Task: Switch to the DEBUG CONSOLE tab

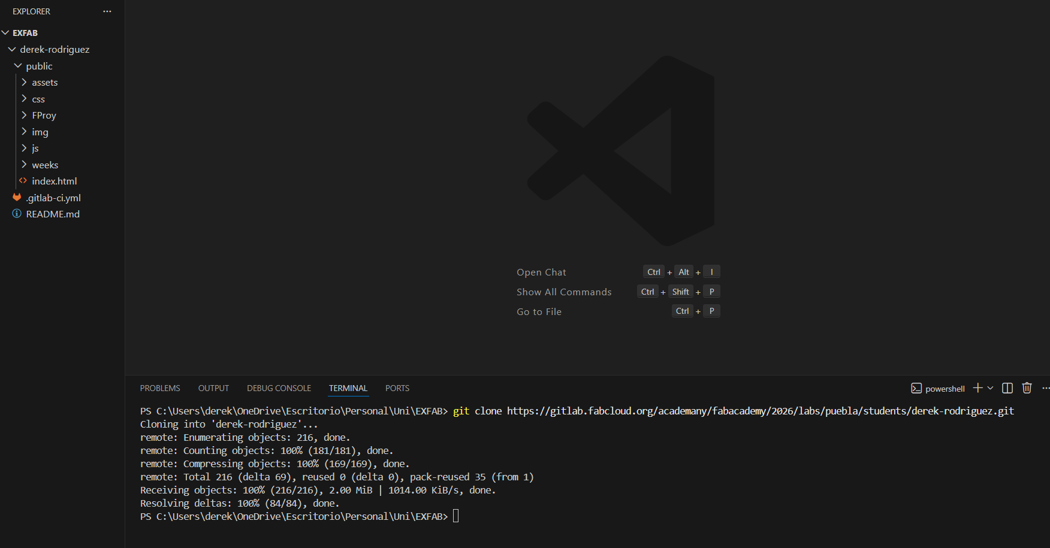Action: pos(279,388)
